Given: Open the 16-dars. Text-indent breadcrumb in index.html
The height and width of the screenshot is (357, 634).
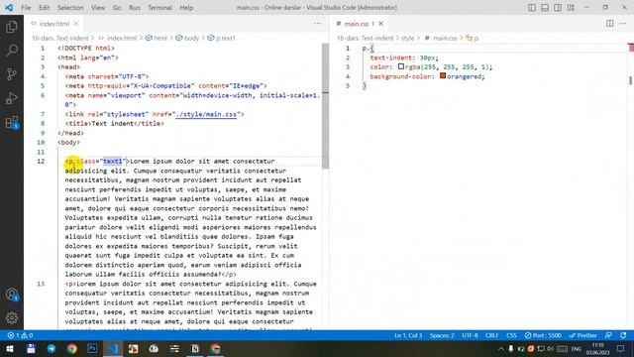Looking at the screenshot, I should pyautogui.click(x=59, y=38).
